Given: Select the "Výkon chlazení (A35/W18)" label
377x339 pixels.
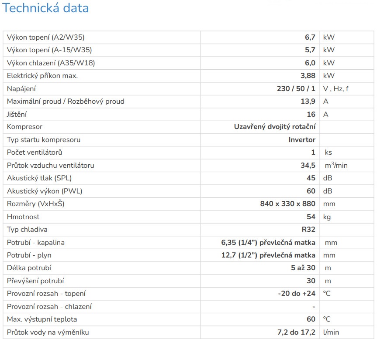Looking at the screenshot, I should [x=51, y=63].
